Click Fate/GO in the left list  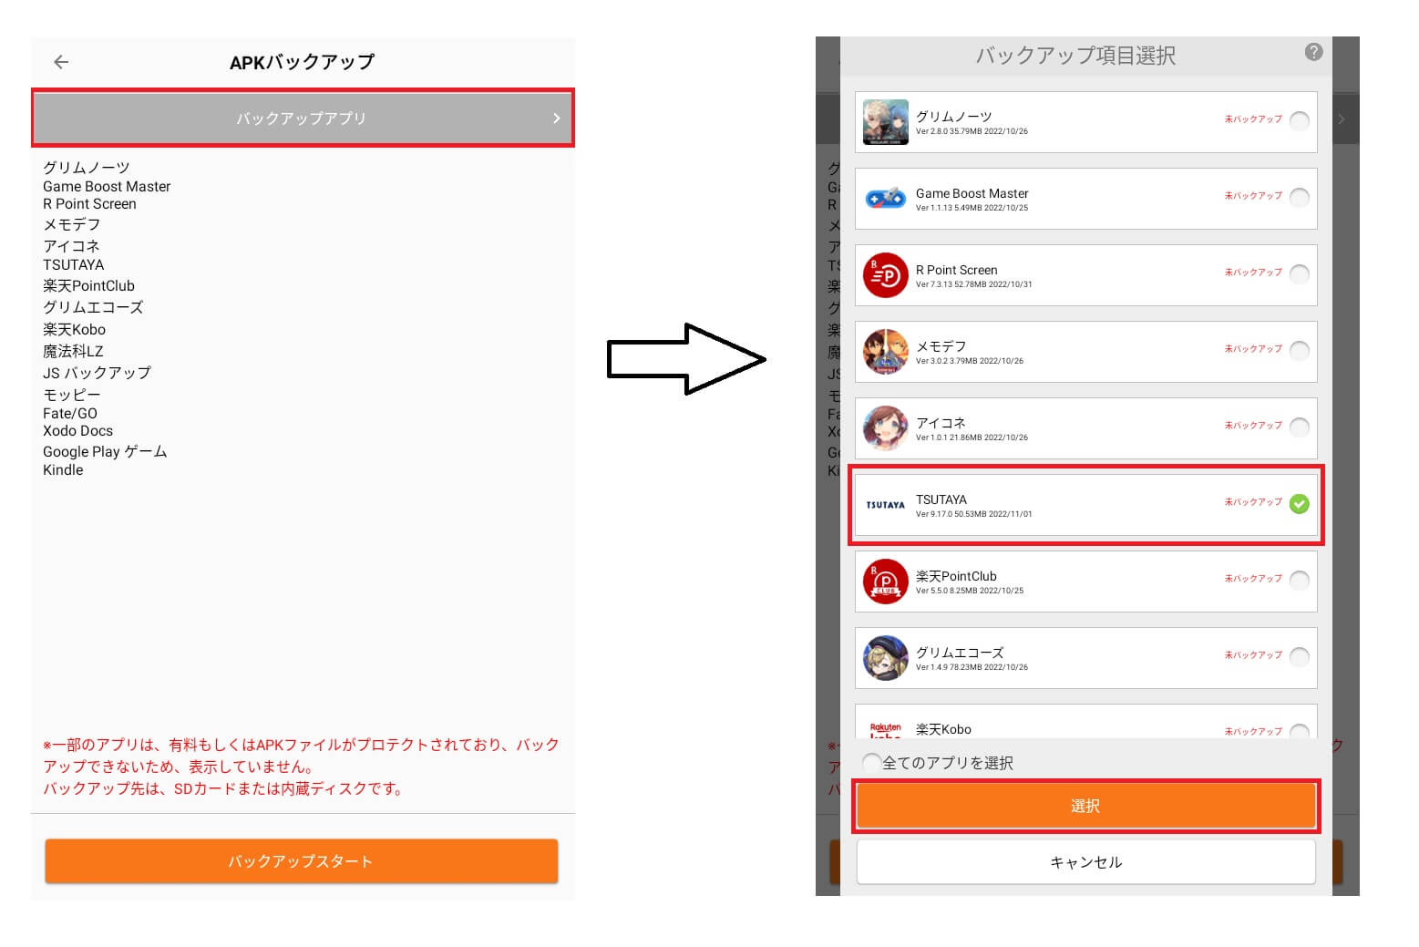(70, 413)
